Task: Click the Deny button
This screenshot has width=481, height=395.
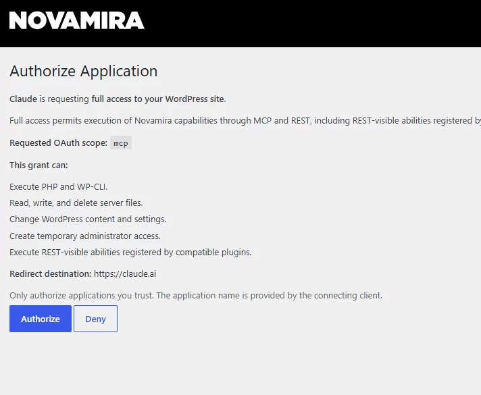Action: click(x=95, y=319)
